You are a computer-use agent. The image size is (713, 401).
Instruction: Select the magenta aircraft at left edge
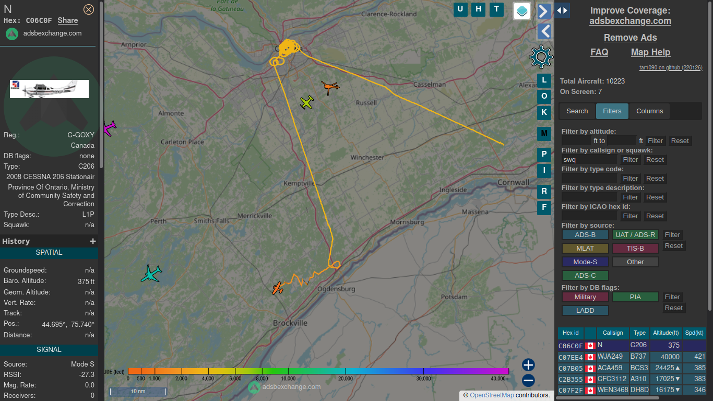[109, 128]
